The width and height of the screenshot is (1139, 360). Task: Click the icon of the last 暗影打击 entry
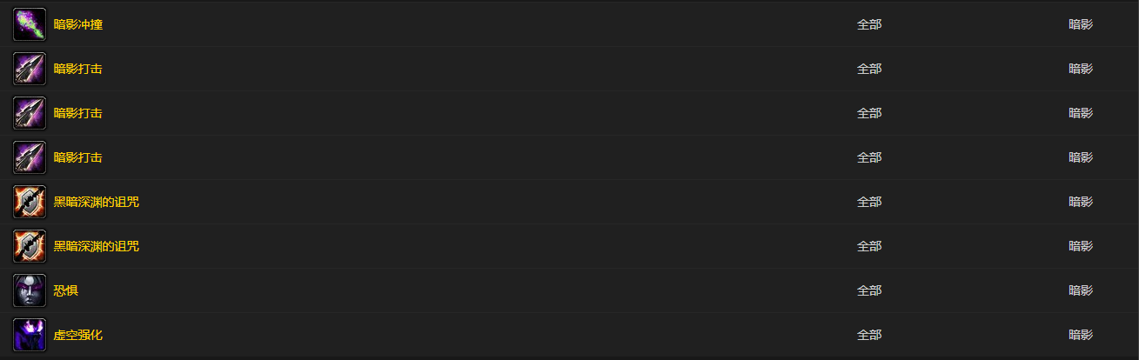click(x=30, y=157)
